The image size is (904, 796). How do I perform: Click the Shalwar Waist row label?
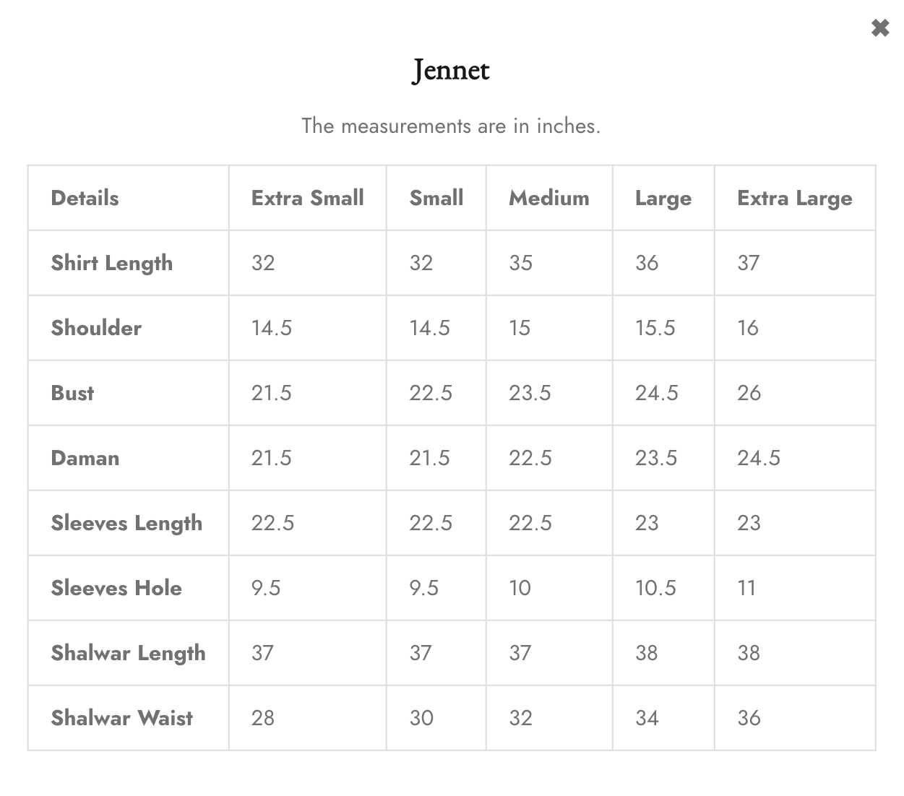[121, 718]
